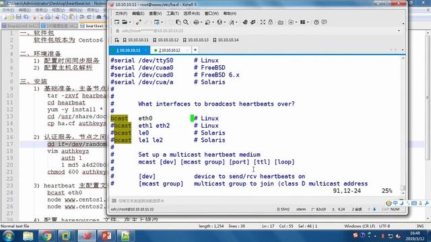Open File Explorer from taskbar

pos(28,236)
